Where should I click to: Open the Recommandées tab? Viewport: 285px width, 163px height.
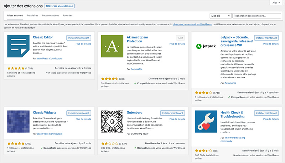click(x=50, y=16)
